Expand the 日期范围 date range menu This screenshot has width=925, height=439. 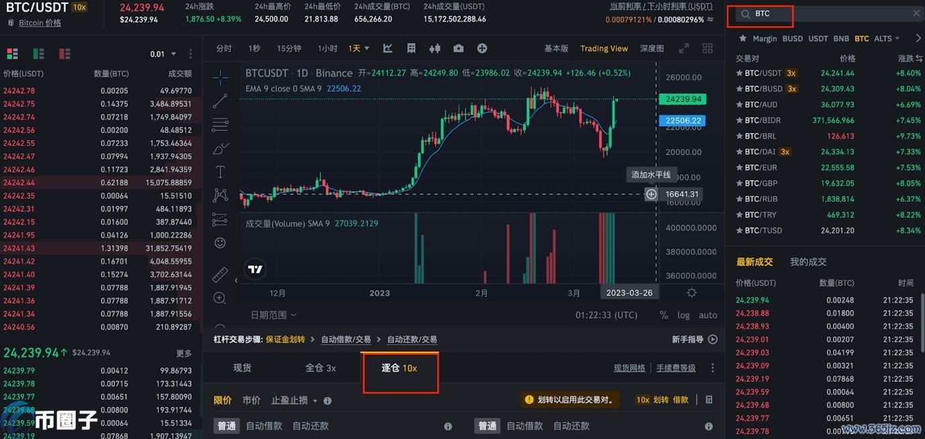tap(273, 315)
